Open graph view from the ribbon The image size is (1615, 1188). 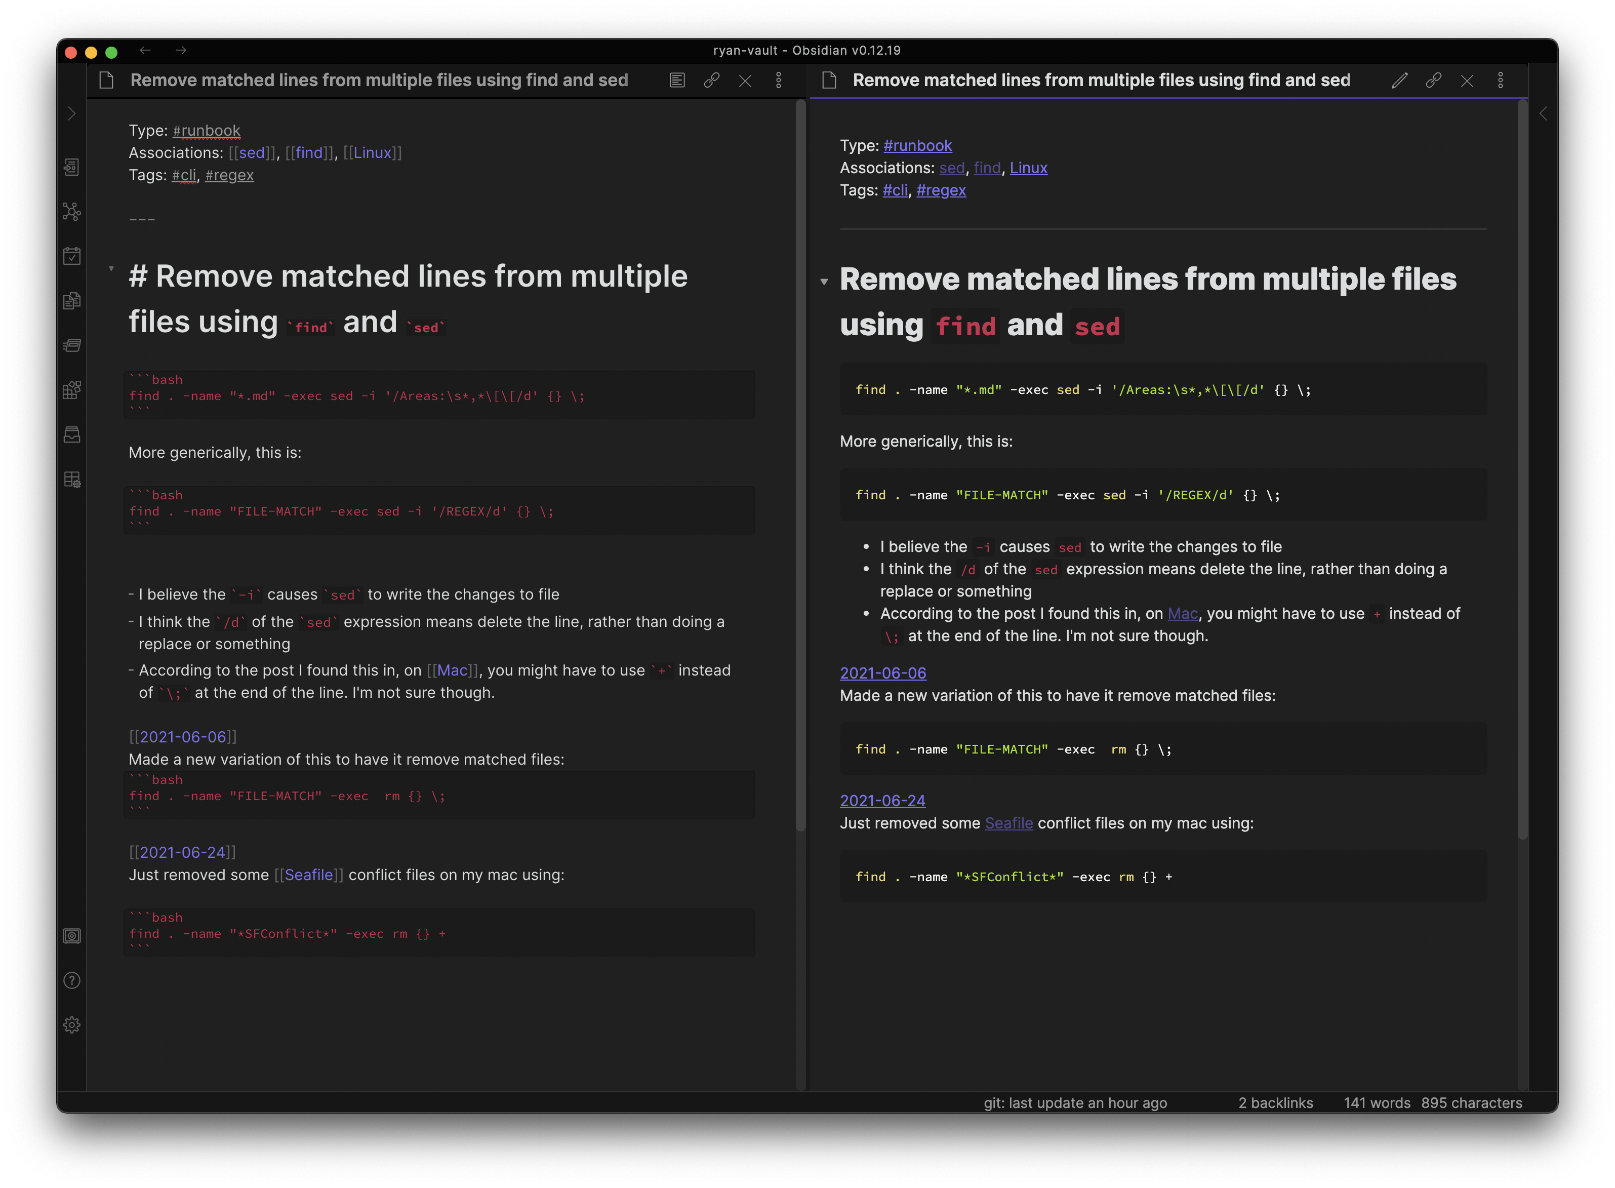(71, 212)
